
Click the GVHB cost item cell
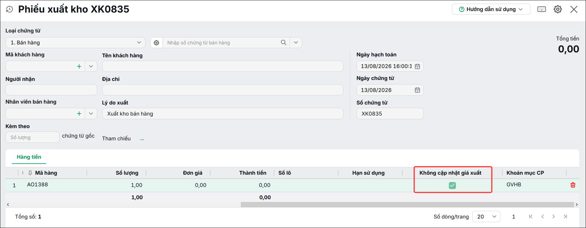click(x=514, y=184)
